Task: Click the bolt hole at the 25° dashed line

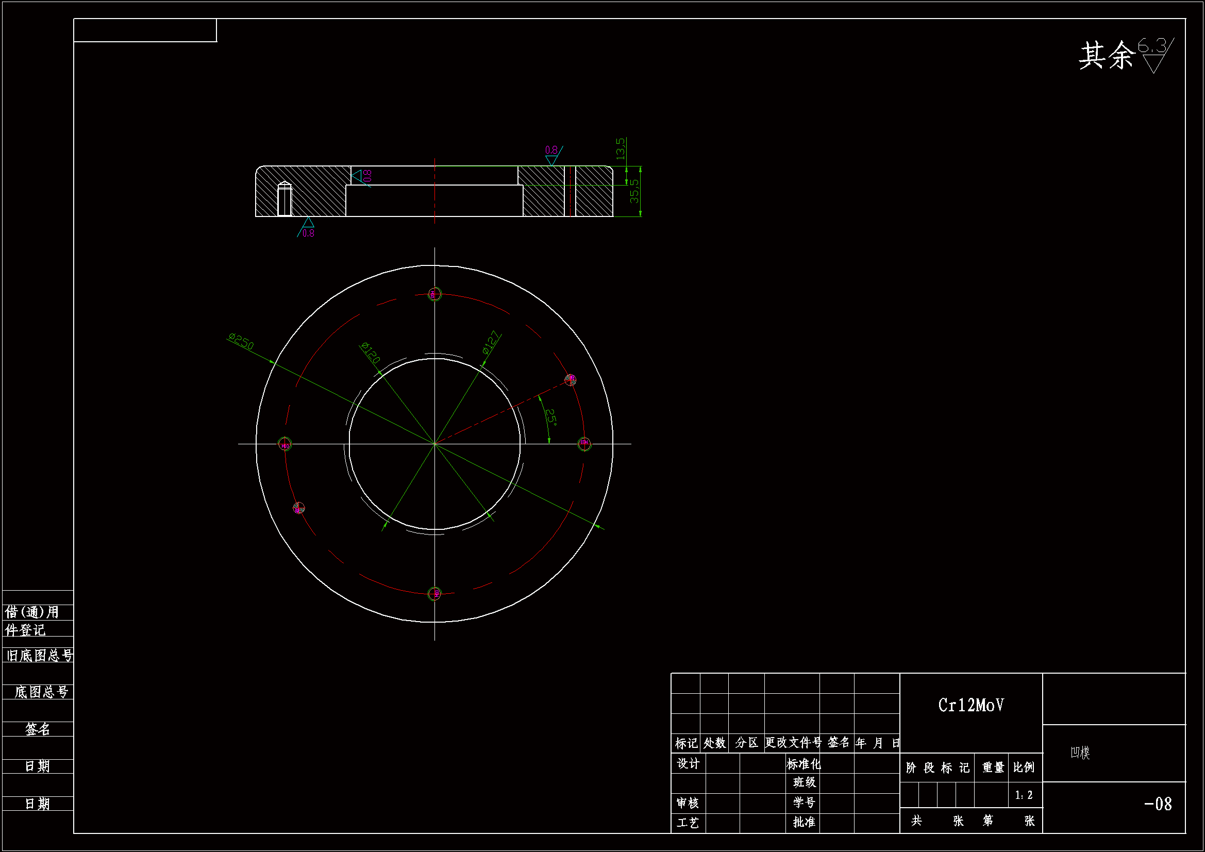Action: tap(571, 379)
